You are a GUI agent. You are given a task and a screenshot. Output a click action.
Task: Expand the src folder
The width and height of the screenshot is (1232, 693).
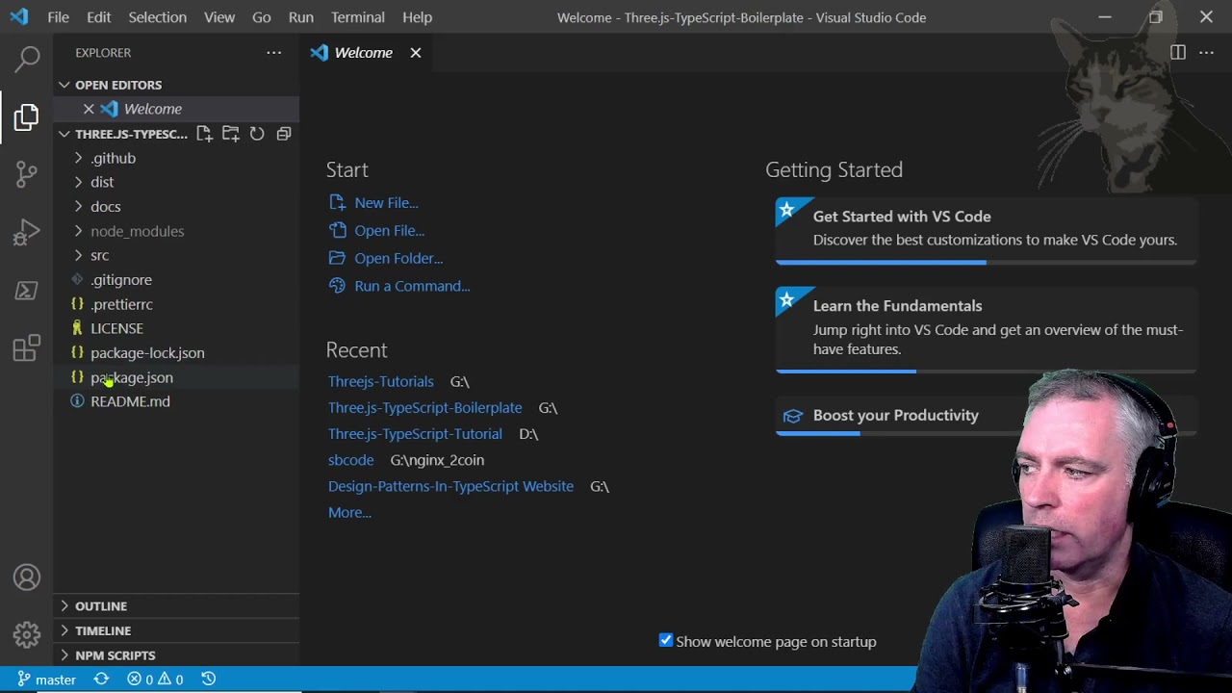(x=100, y=255)
